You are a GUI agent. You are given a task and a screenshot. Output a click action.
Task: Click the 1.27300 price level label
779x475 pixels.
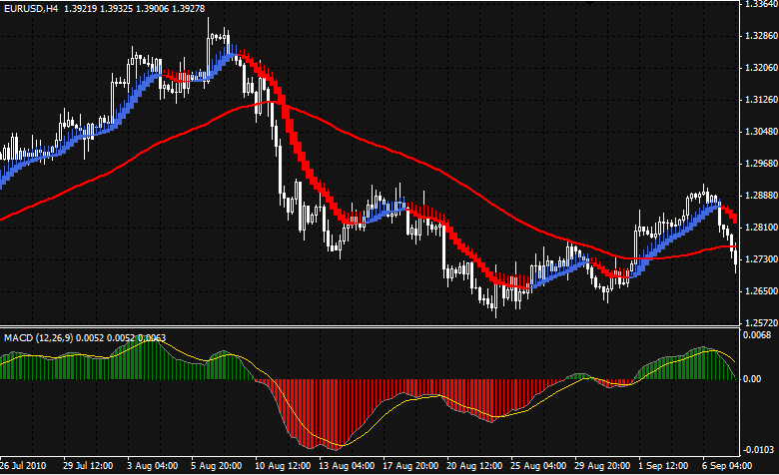point(761,259)
